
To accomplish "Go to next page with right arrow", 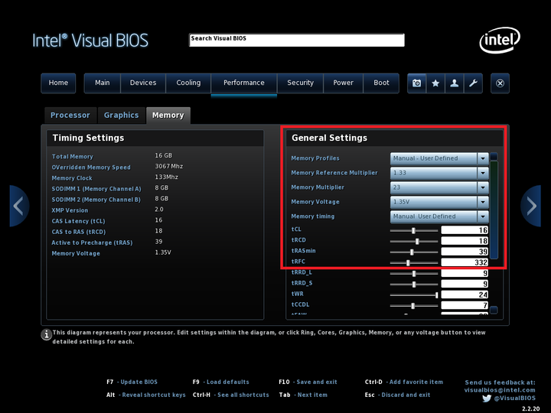I will (x=530, y=206).
